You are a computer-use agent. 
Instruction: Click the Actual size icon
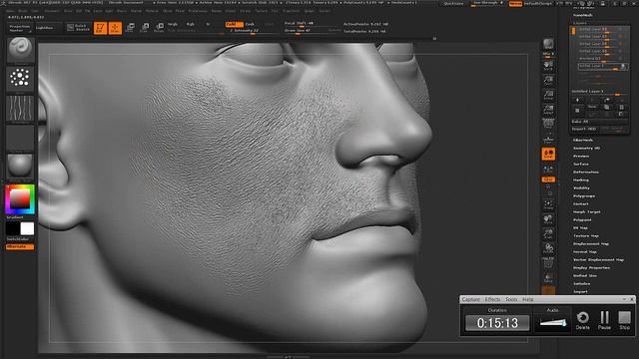pyautogui.click(x=548, y=95)
